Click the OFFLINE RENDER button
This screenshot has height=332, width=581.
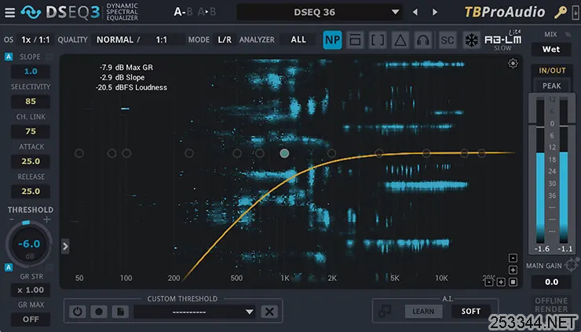pos(551,305)
